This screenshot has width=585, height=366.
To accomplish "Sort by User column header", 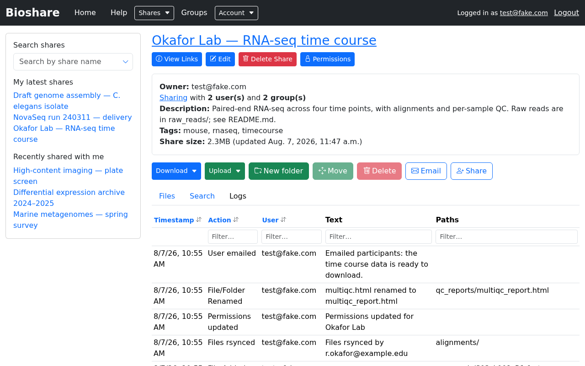I will pyautogui.click(x=270, y=220).
